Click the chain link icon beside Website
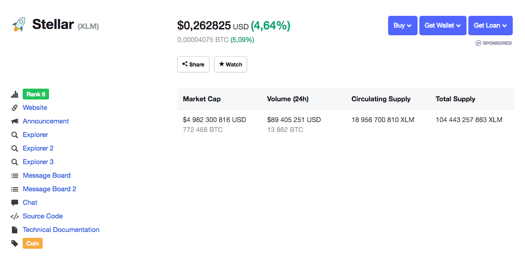The width and height of the screenshot is (525, 260). (x=15, y=108)
